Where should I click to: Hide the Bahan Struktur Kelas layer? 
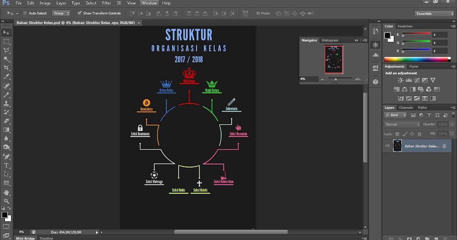[x=387, y=146]
